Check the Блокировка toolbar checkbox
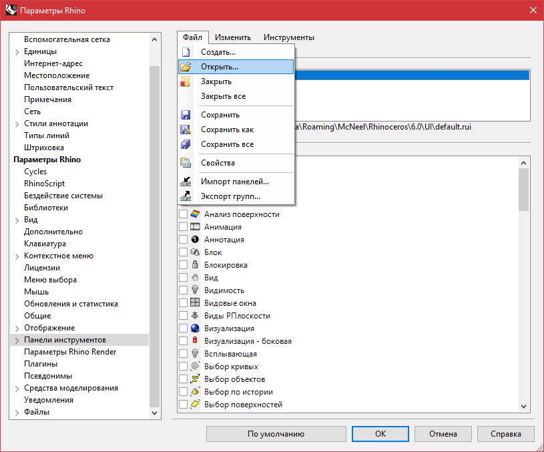Viewport: 544px width, 452px height. coord(183,265)
